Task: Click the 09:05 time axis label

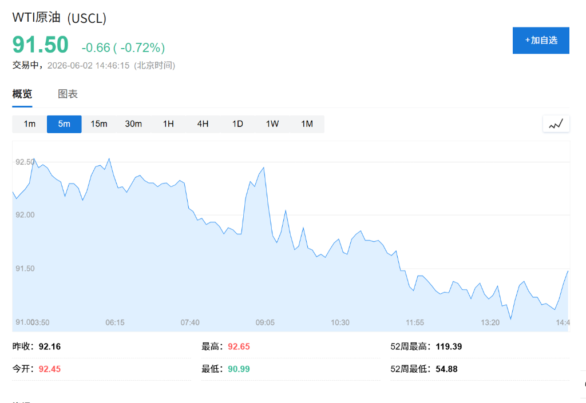Action: 265,322
